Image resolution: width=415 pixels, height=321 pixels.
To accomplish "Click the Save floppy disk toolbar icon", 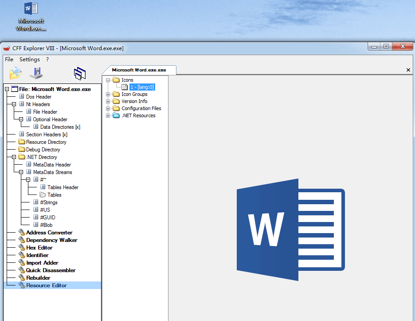I will point(36,73).
